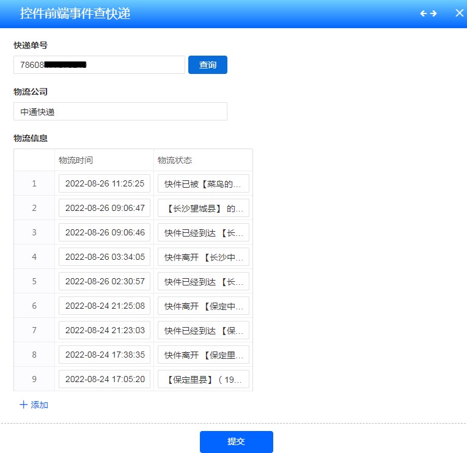Submit the form with 提交 button
Viewport: 467px width, 453px height.
(x=236, y=441)
